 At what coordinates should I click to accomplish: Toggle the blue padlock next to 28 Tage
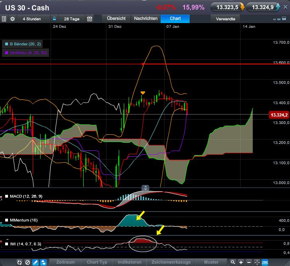pyautogui.click(x=54, y=19)
